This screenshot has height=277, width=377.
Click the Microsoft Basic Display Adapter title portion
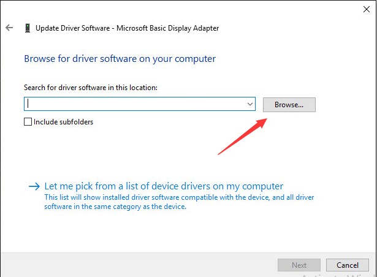(169, 28)
